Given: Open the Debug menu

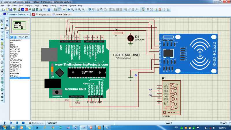Looking at the screenshot, I should pyautogui.click(x=44, y=5).
